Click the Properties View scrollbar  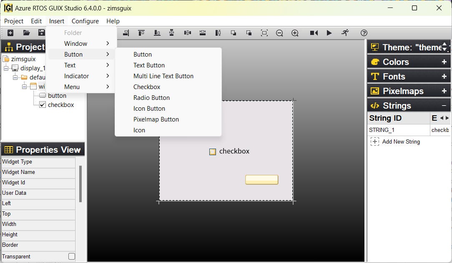[x=80, y=184]
